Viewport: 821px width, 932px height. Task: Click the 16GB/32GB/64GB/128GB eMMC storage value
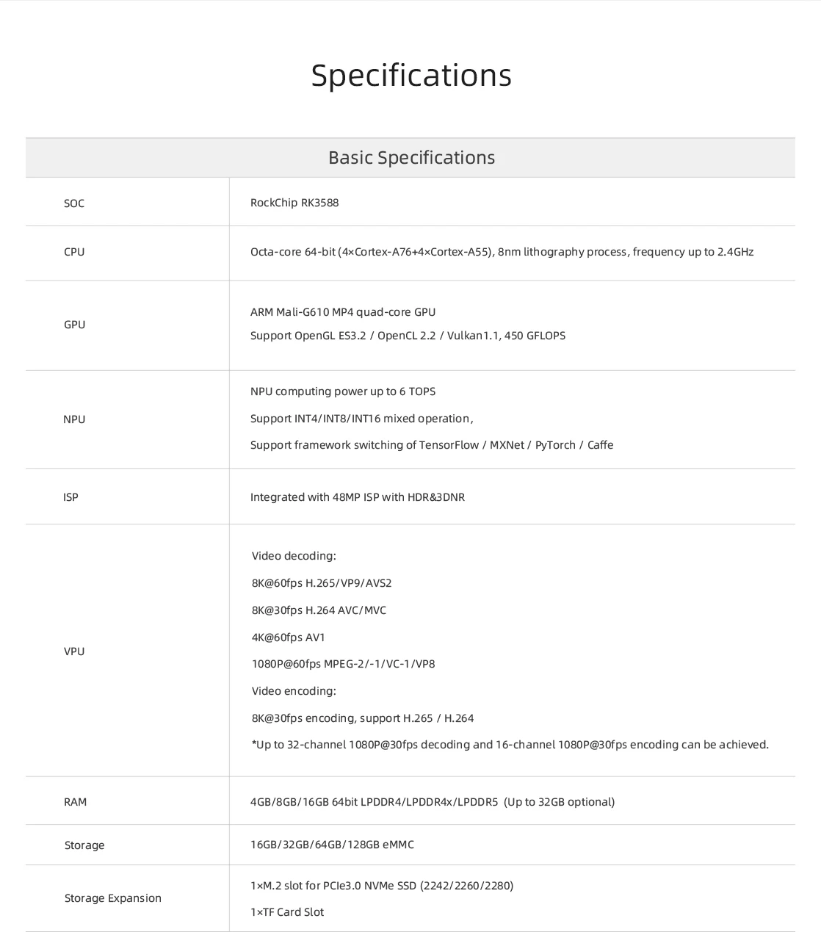[332, 845]
